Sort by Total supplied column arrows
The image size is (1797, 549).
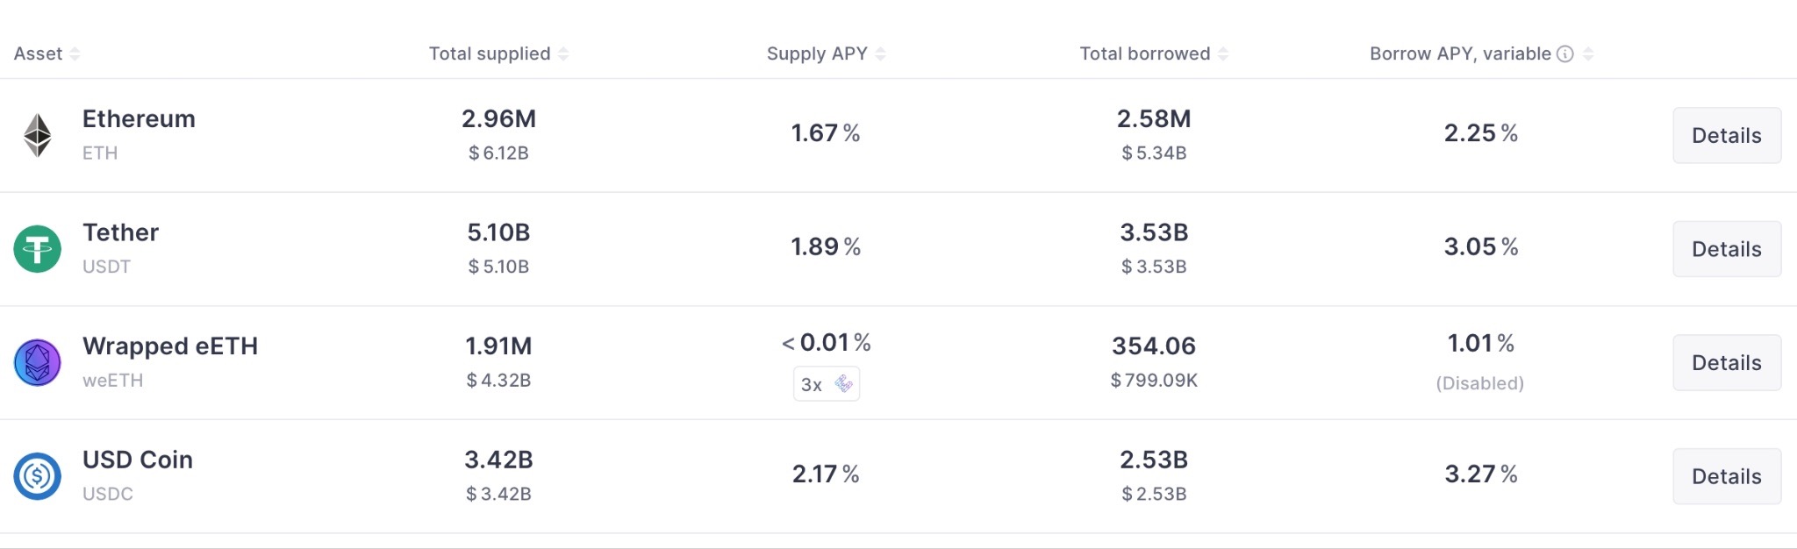click(x=563, y=54)
